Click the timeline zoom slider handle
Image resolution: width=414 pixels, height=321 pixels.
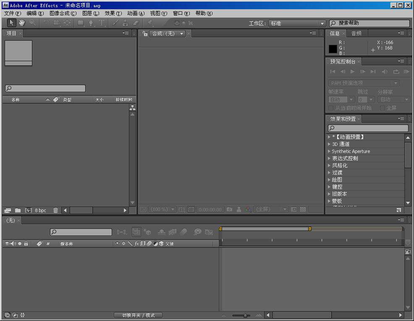tap(245, 316)
